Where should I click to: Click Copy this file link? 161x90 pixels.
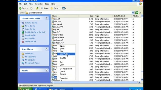pyautogui.click(x=30, y=29)
